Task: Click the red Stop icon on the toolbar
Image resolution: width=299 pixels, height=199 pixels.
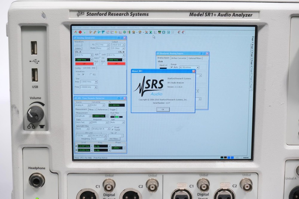Action: (x=80, y=32)
